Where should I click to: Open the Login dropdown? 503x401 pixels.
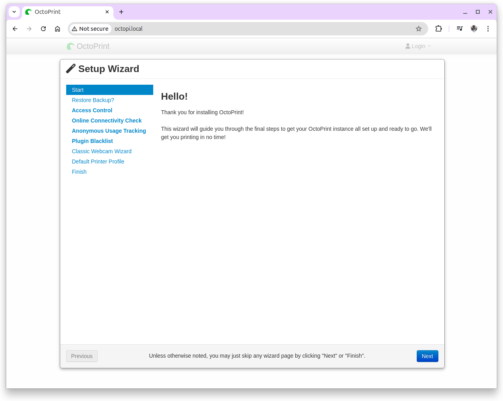pos(418,46)
